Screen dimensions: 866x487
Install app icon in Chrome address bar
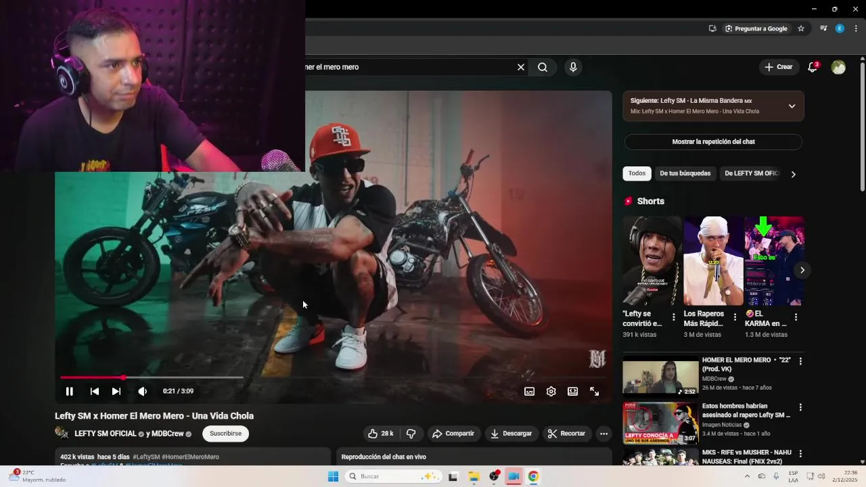click(712, 28)
